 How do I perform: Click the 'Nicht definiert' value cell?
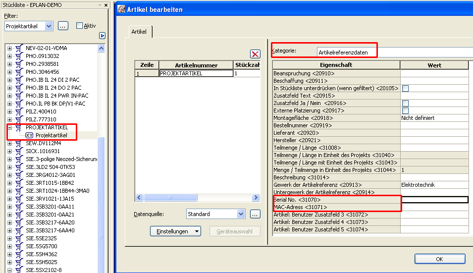(x=434, y=118)
